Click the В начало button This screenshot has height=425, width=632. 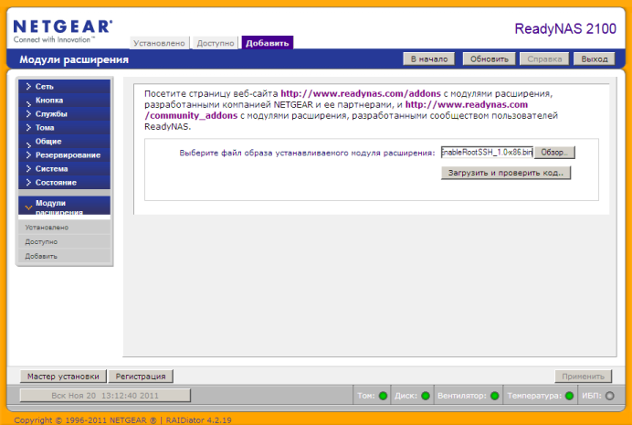429,58
